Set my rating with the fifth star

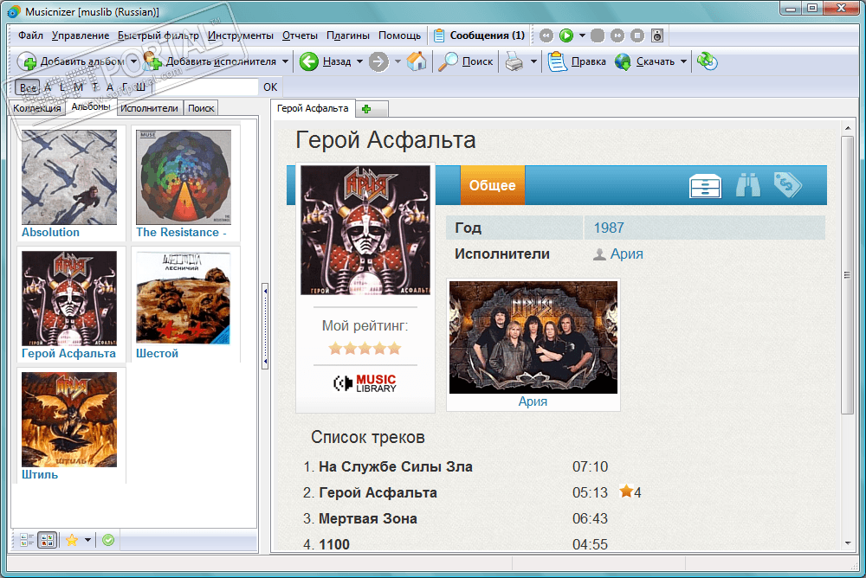pos(394,349)
